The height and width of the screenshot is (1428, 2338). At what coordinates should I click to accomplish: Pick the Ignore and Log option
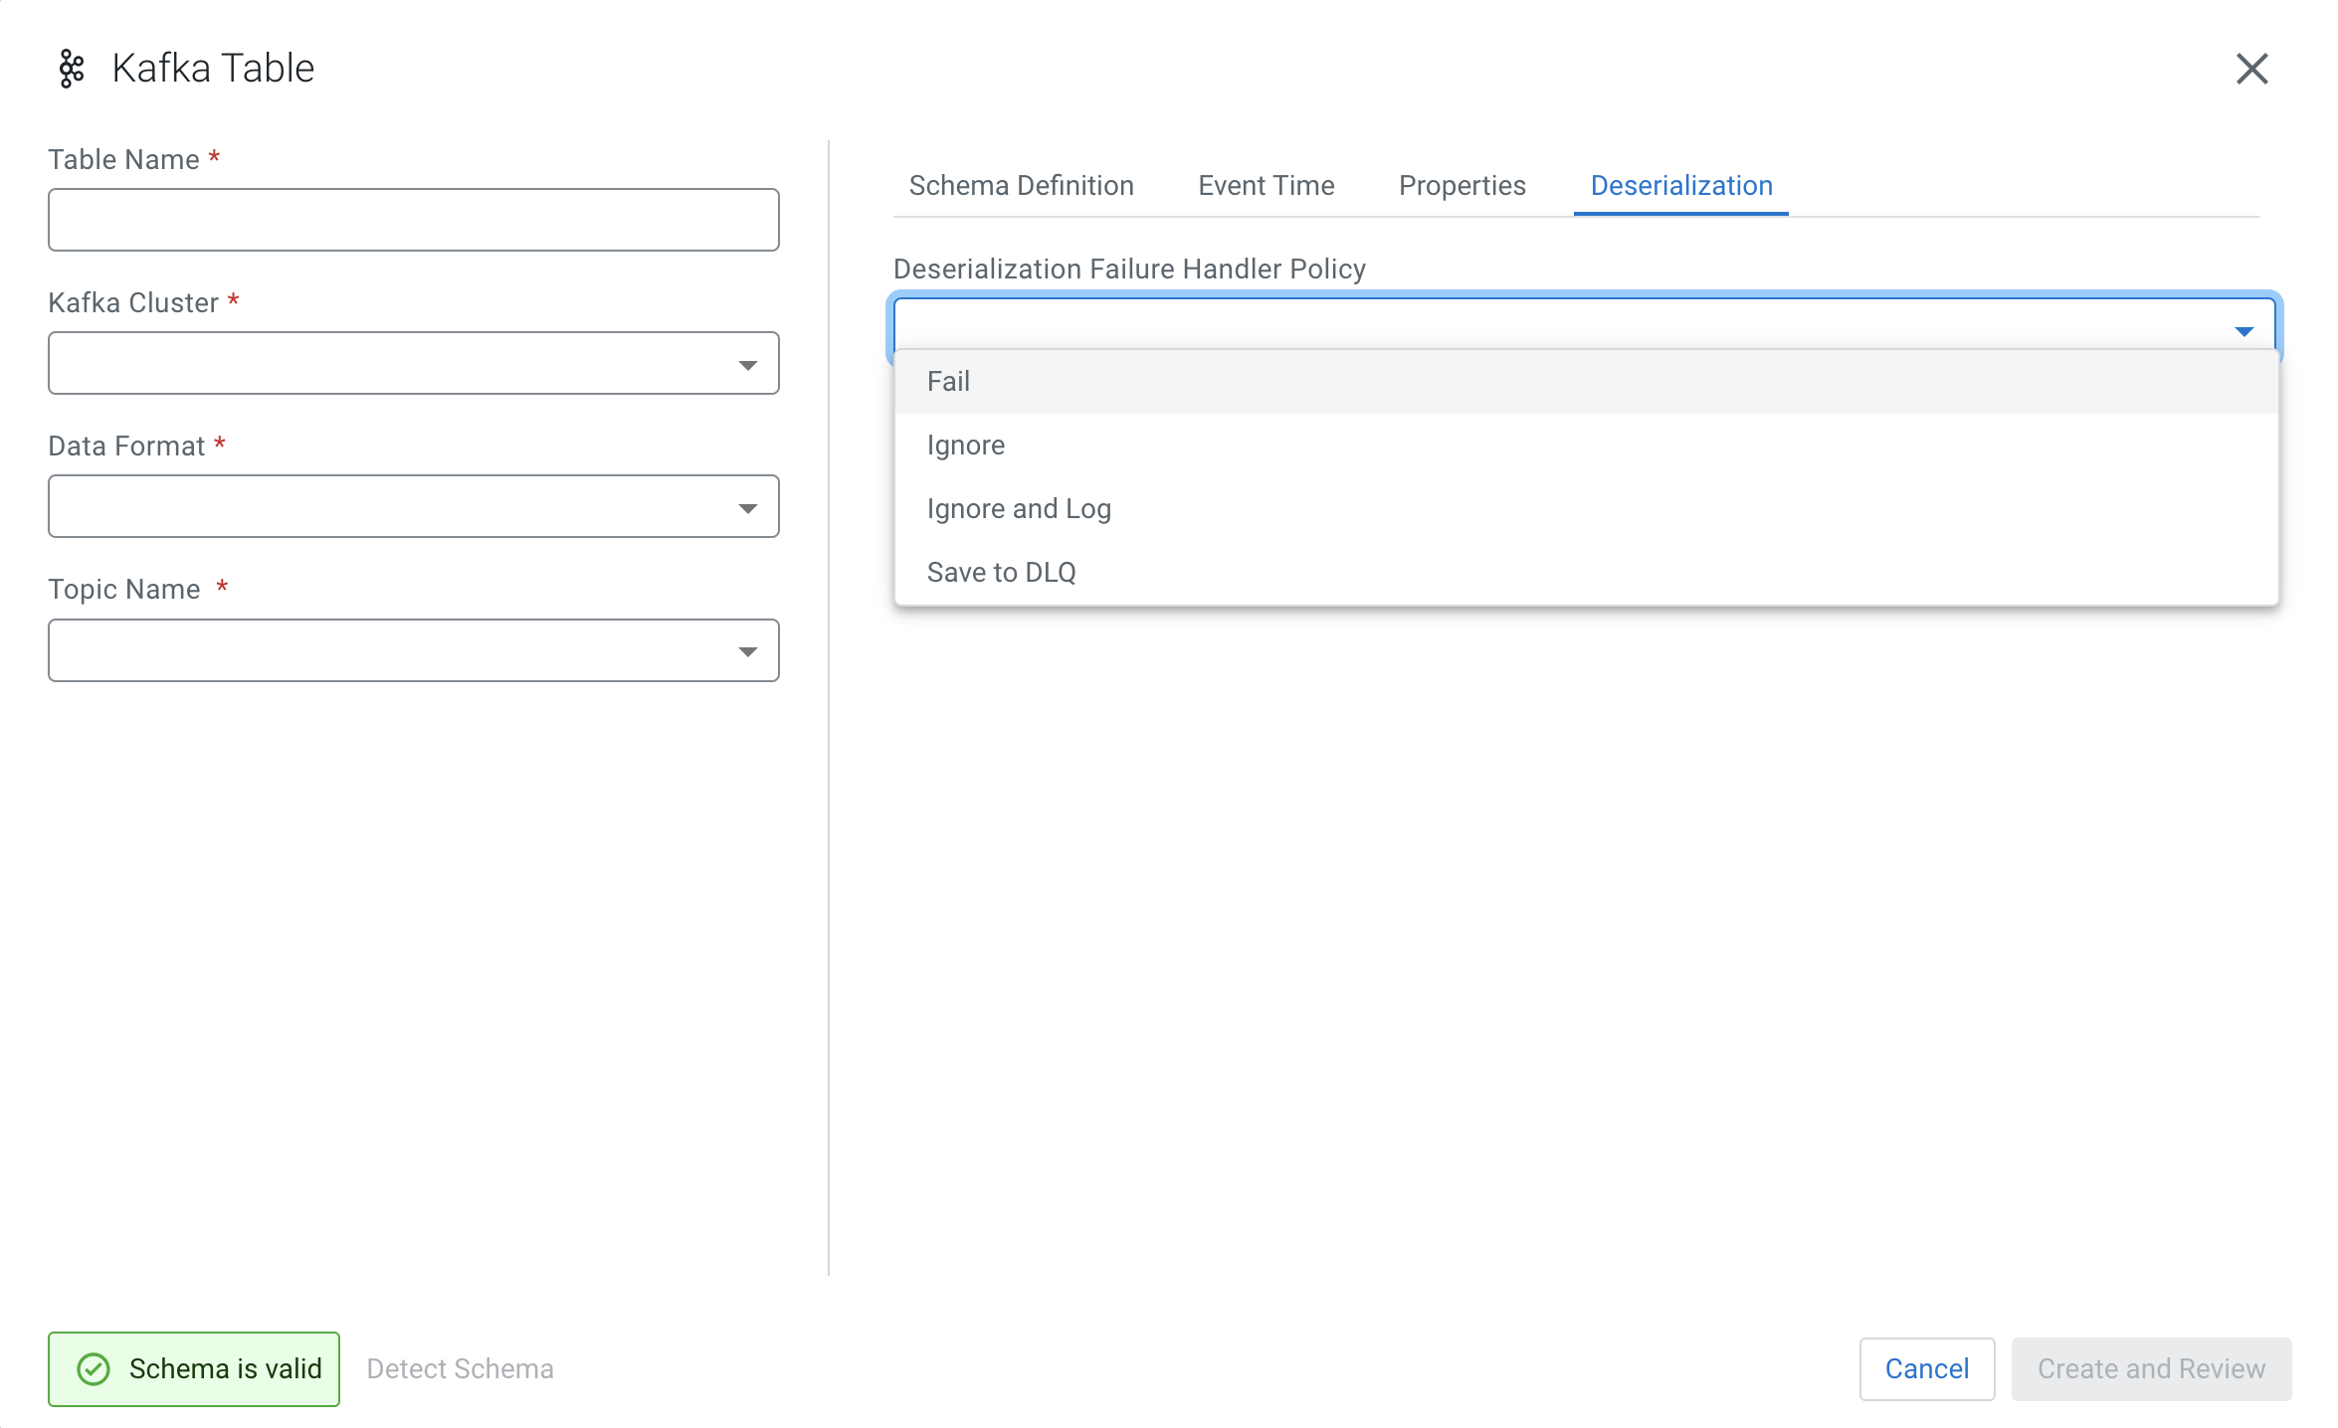pyautogui.click(x=1019, y=509)
